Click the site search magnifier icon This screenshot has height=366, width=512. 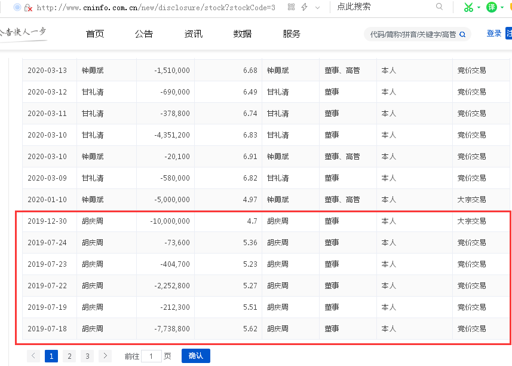coord(462,35)
